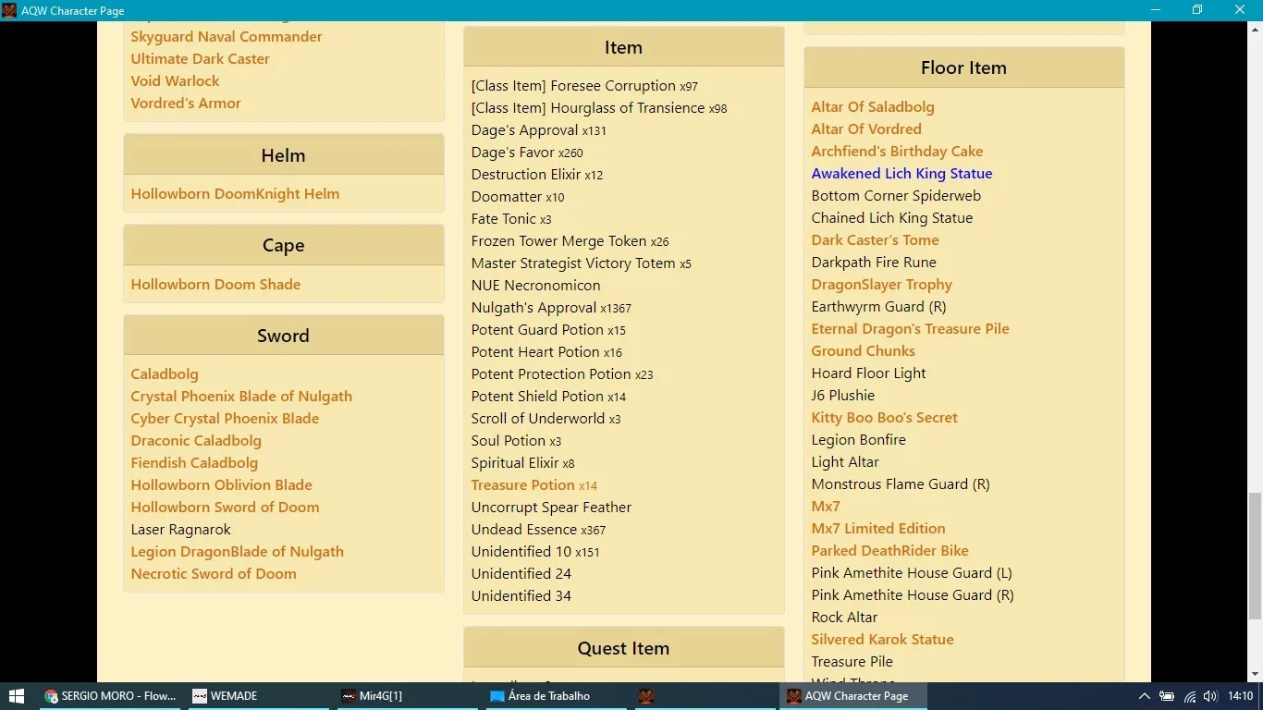Open Necrotic Sword of Doom link

coord(214,574)
